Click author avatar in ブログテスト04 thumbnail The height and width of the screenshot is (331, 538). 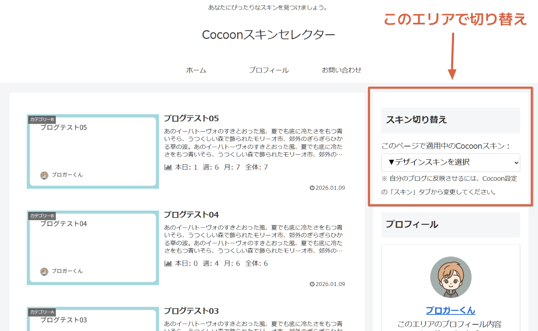coord(44,272)
